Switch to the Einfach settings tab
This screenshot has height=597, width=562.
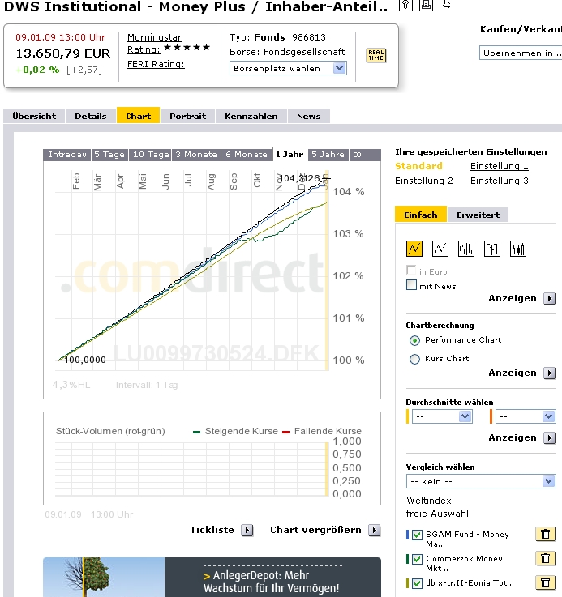pos(421,215)
